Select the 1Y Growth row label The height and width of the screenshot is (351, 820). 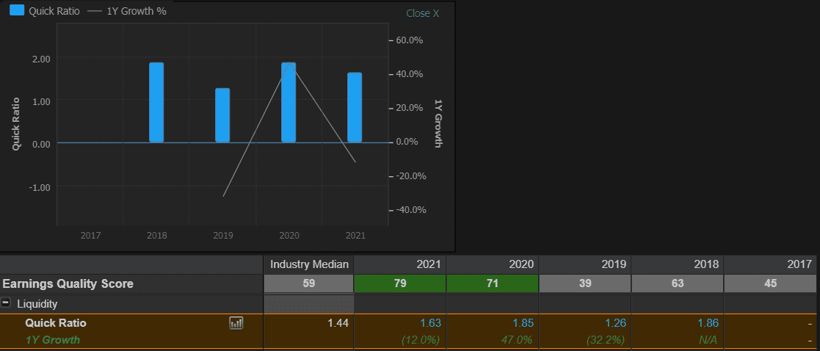click(x=52, y=339)
